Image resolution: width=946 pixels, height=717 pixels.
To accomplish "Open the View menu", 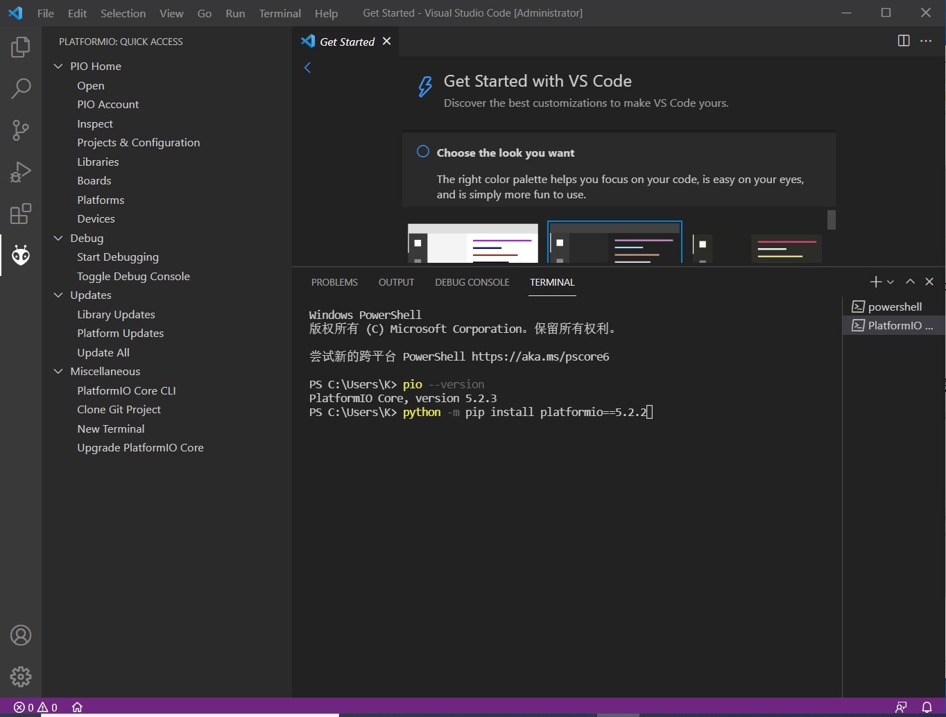I will coord(171,13).
